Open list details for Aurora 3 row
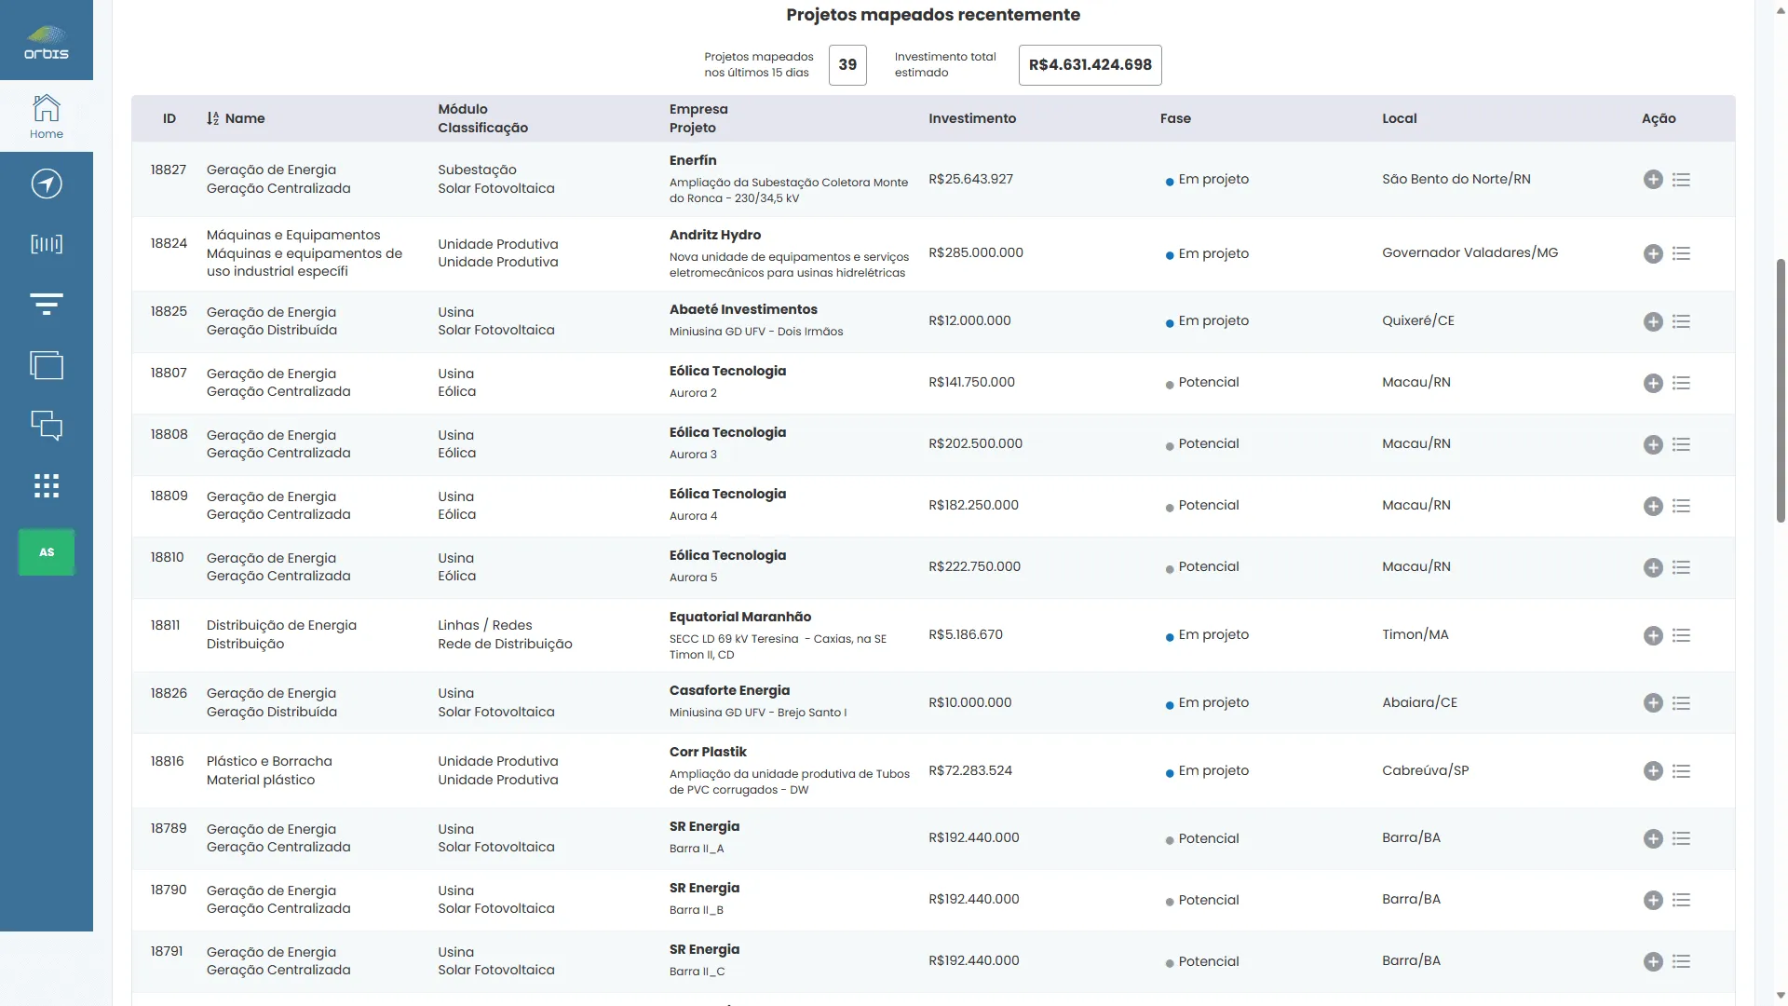 tap(1681, 444)
